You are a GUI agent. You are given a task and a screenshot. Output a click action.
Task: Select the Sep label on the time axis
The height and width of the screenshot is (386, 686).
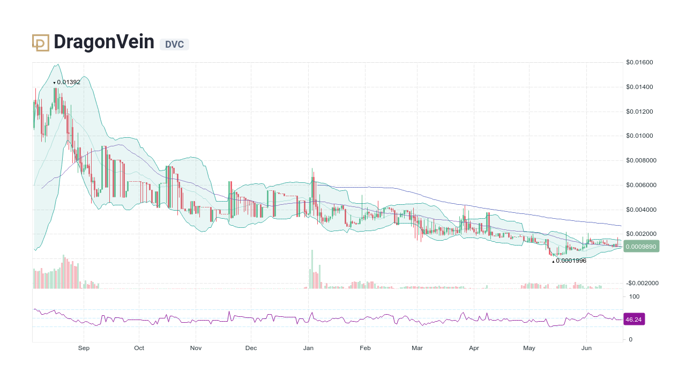point(83,348)
